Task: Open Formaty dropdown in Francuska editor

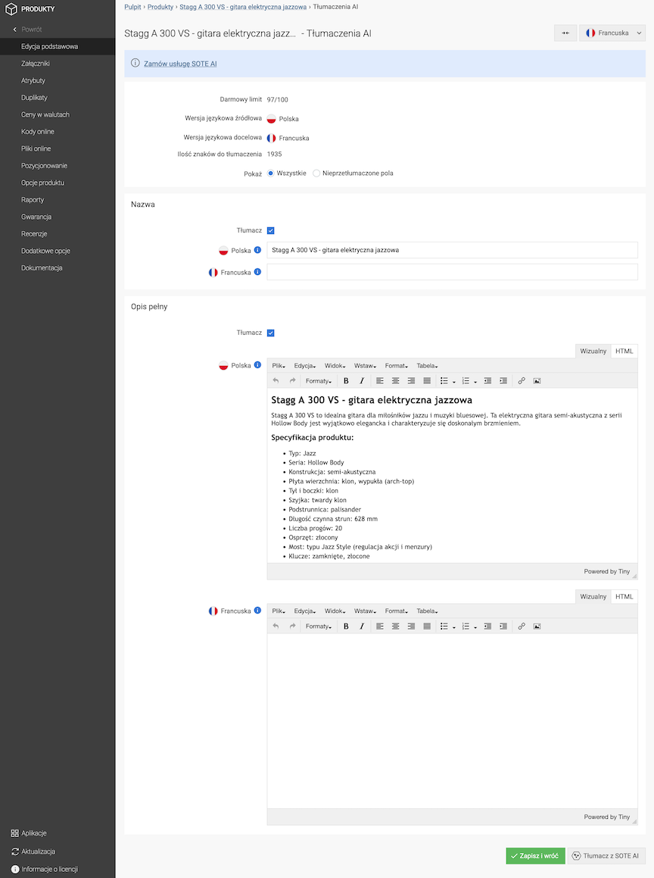Action: click(x=319, y=626)
